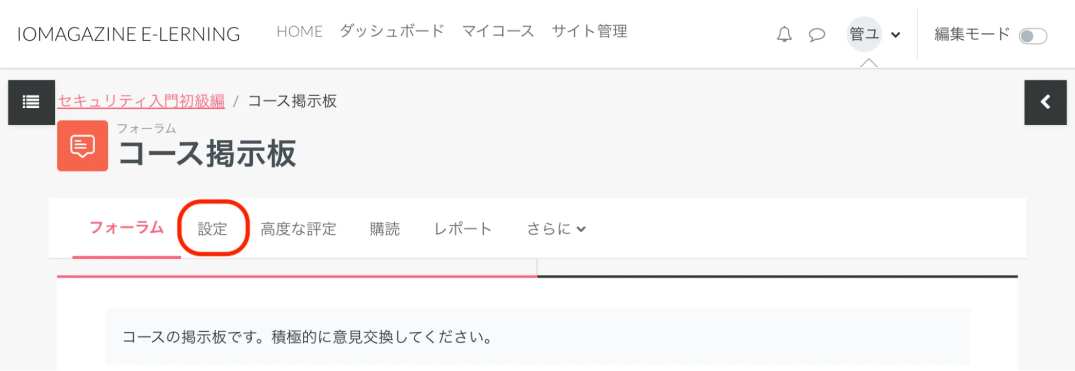Viewport: 1075px width, 371px height.
Task: Switch to the フォーラム tab
Action: [x=126, y=228]
